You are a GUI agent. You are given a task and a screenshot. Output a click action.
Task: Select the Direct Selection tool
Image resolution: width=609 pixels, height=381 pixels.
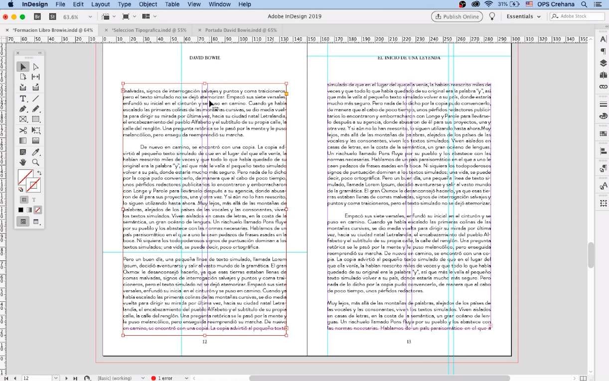35,66
